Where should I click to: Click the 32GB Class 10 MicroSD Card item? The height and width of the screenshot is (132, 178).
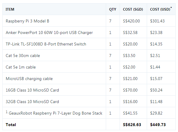32,102
